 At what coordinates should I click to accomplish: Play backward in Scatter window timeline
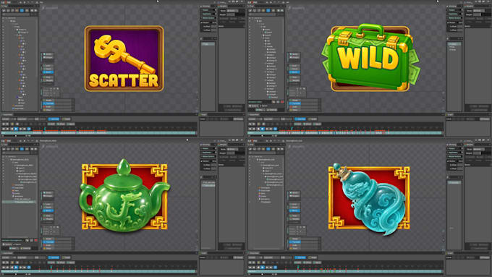pos(12,129)
